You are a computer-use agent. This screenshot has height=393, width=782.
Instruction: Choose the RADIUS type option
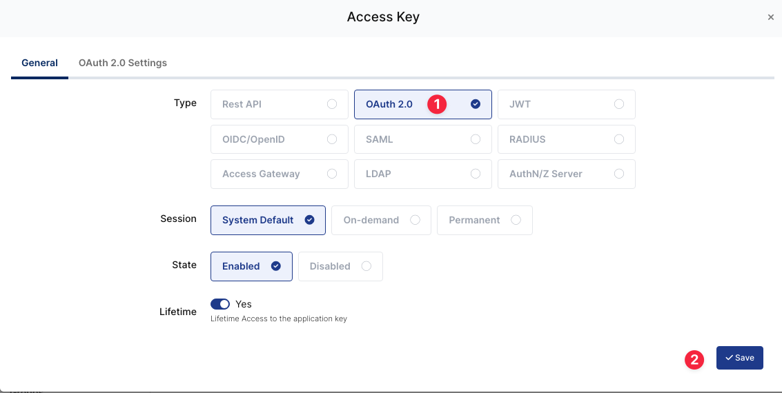click(566, 139)
